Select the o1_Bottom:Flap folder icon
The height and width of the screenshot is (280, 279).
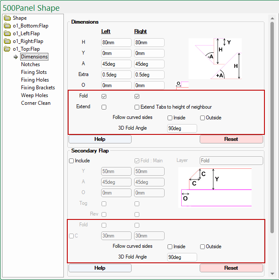[x=7, y=26]
